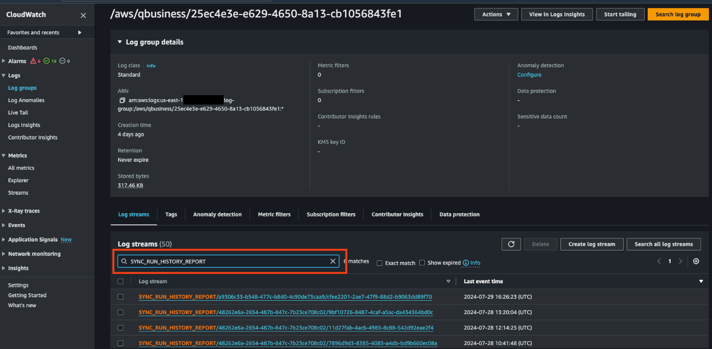Open Settings in the sidebar
Image resolution: width=712 pixels, height=349 pixels.
[x=18, y=285]
